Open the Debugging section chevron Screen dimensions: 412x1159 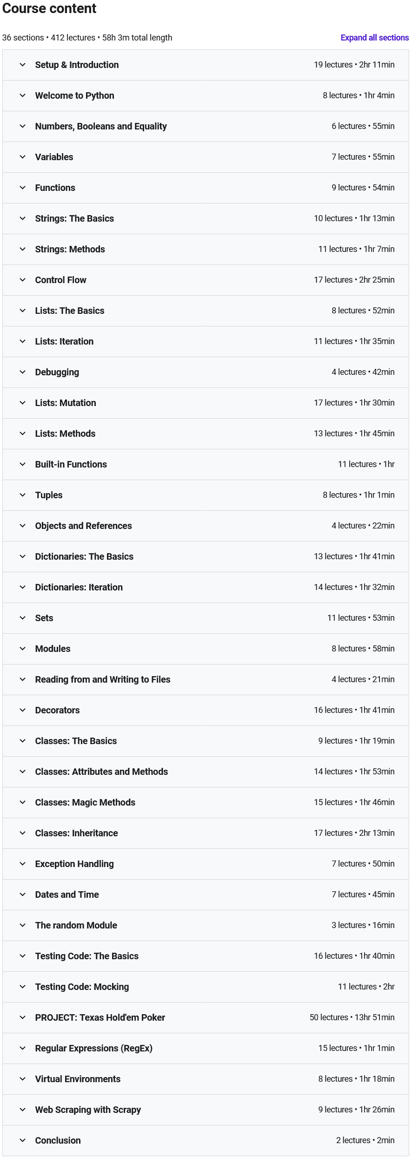[x=22, y=372]
